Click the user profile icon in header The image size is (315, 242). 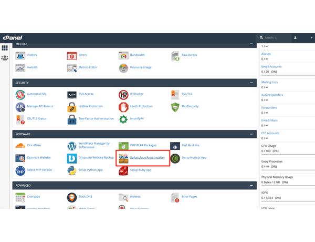click(295, 38)
